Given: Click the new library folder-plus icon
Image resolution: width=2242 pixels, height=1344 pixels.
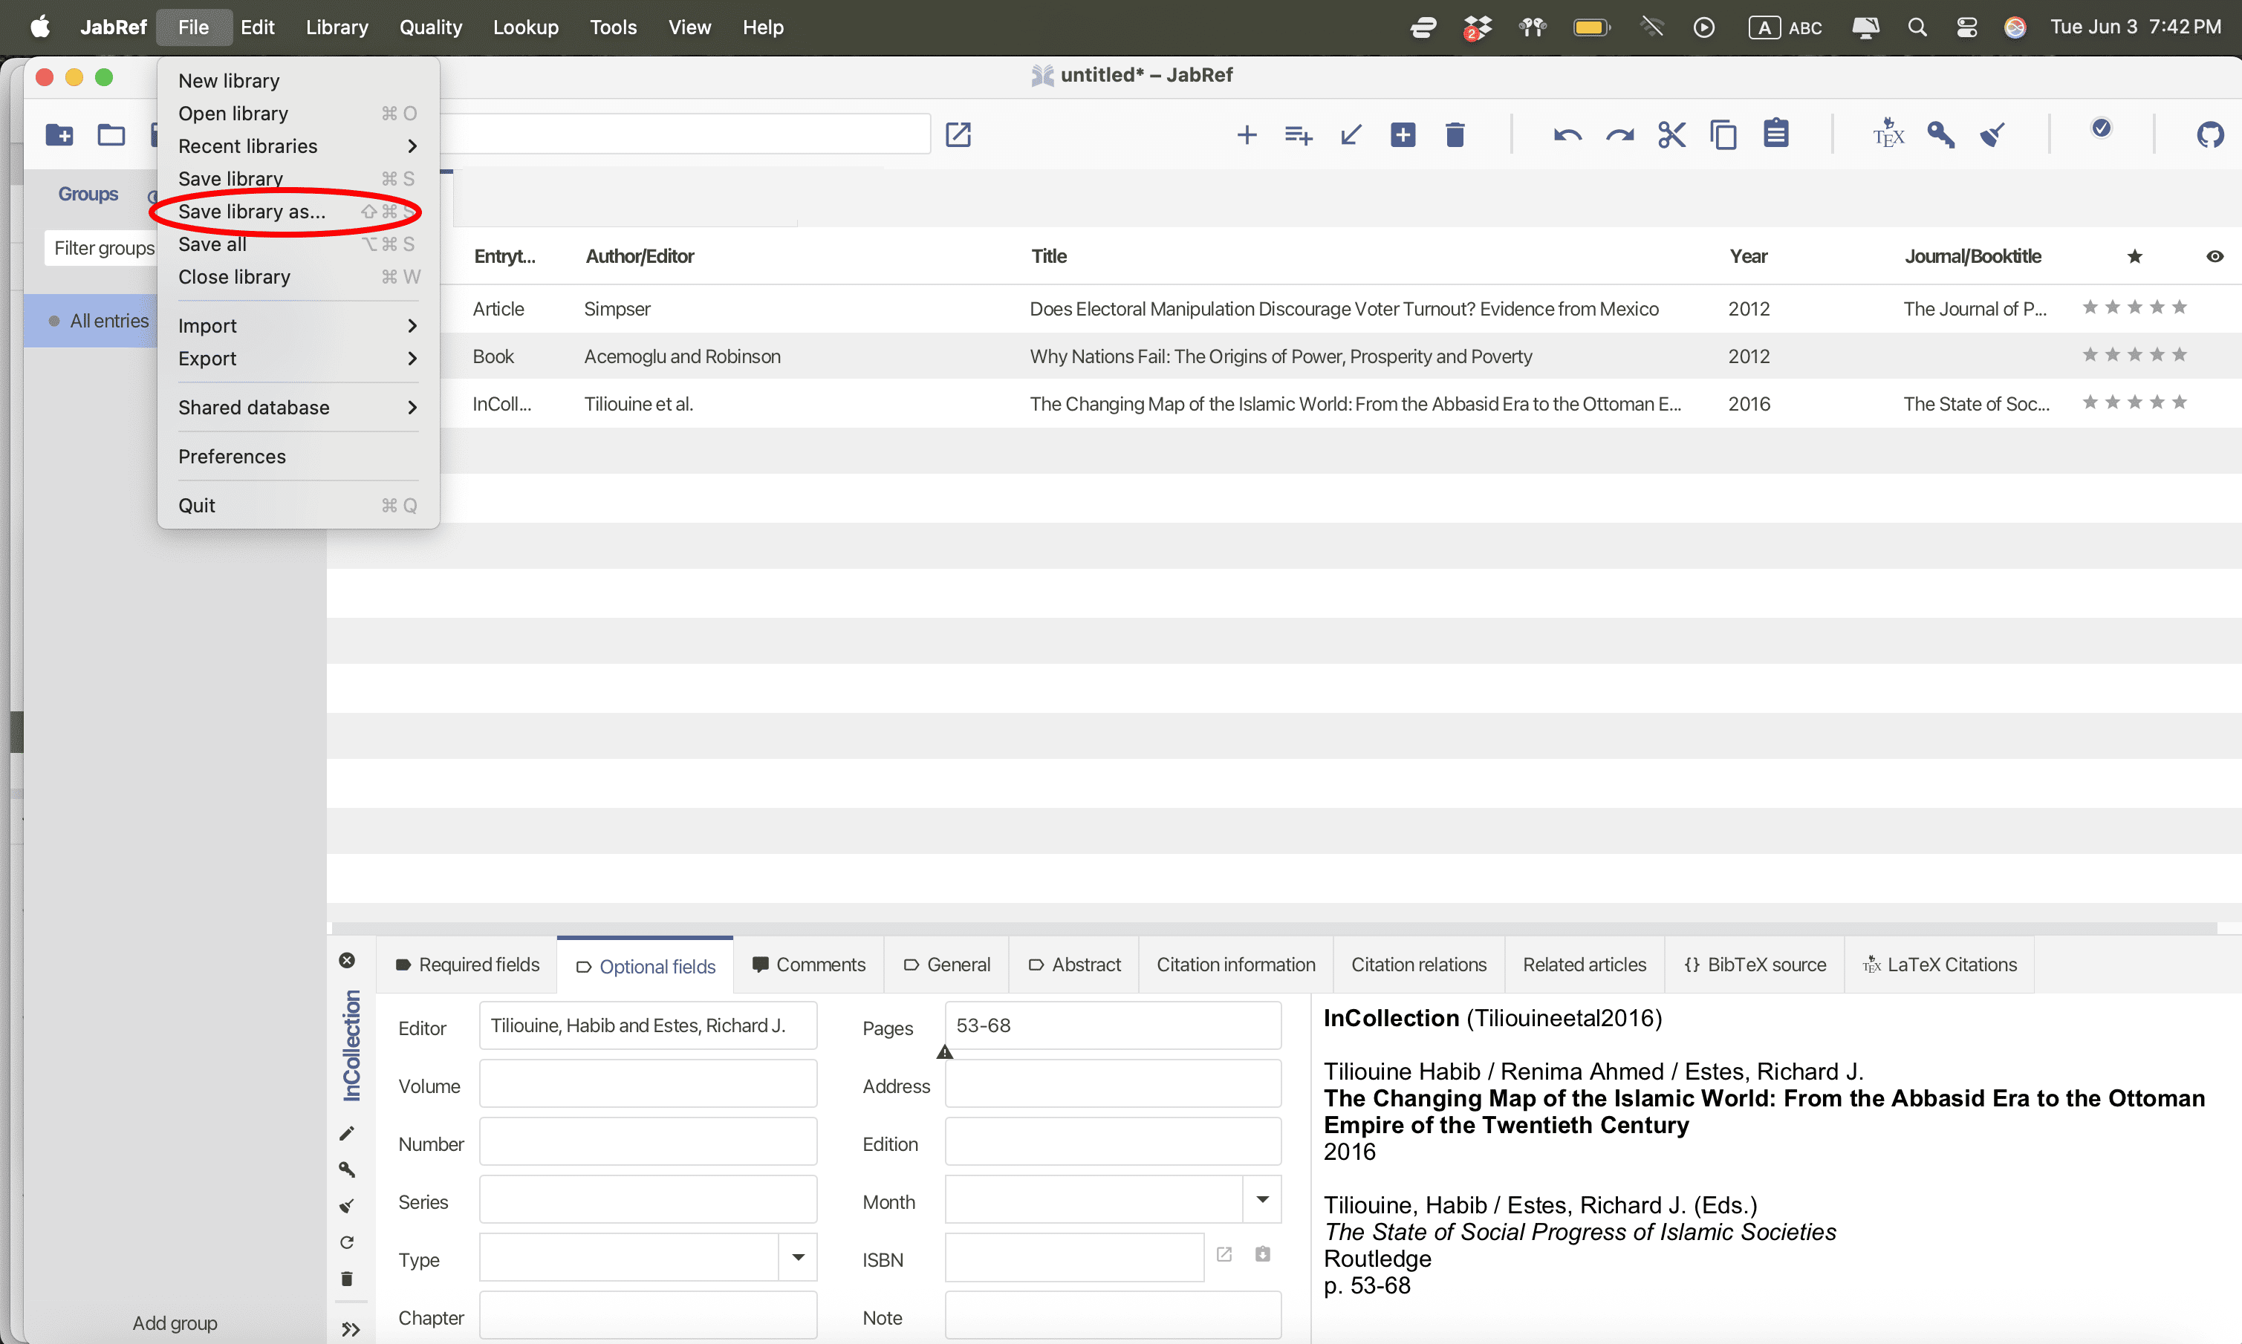Looking at the screenshot, I should click(x=59, y=135).
